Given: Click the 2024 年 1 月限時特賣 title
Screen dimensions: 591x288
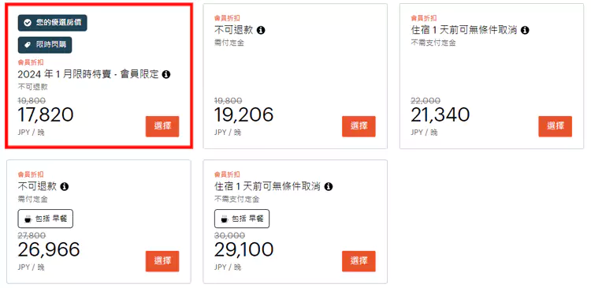Looking at the screenshot, I should point(88,74).
